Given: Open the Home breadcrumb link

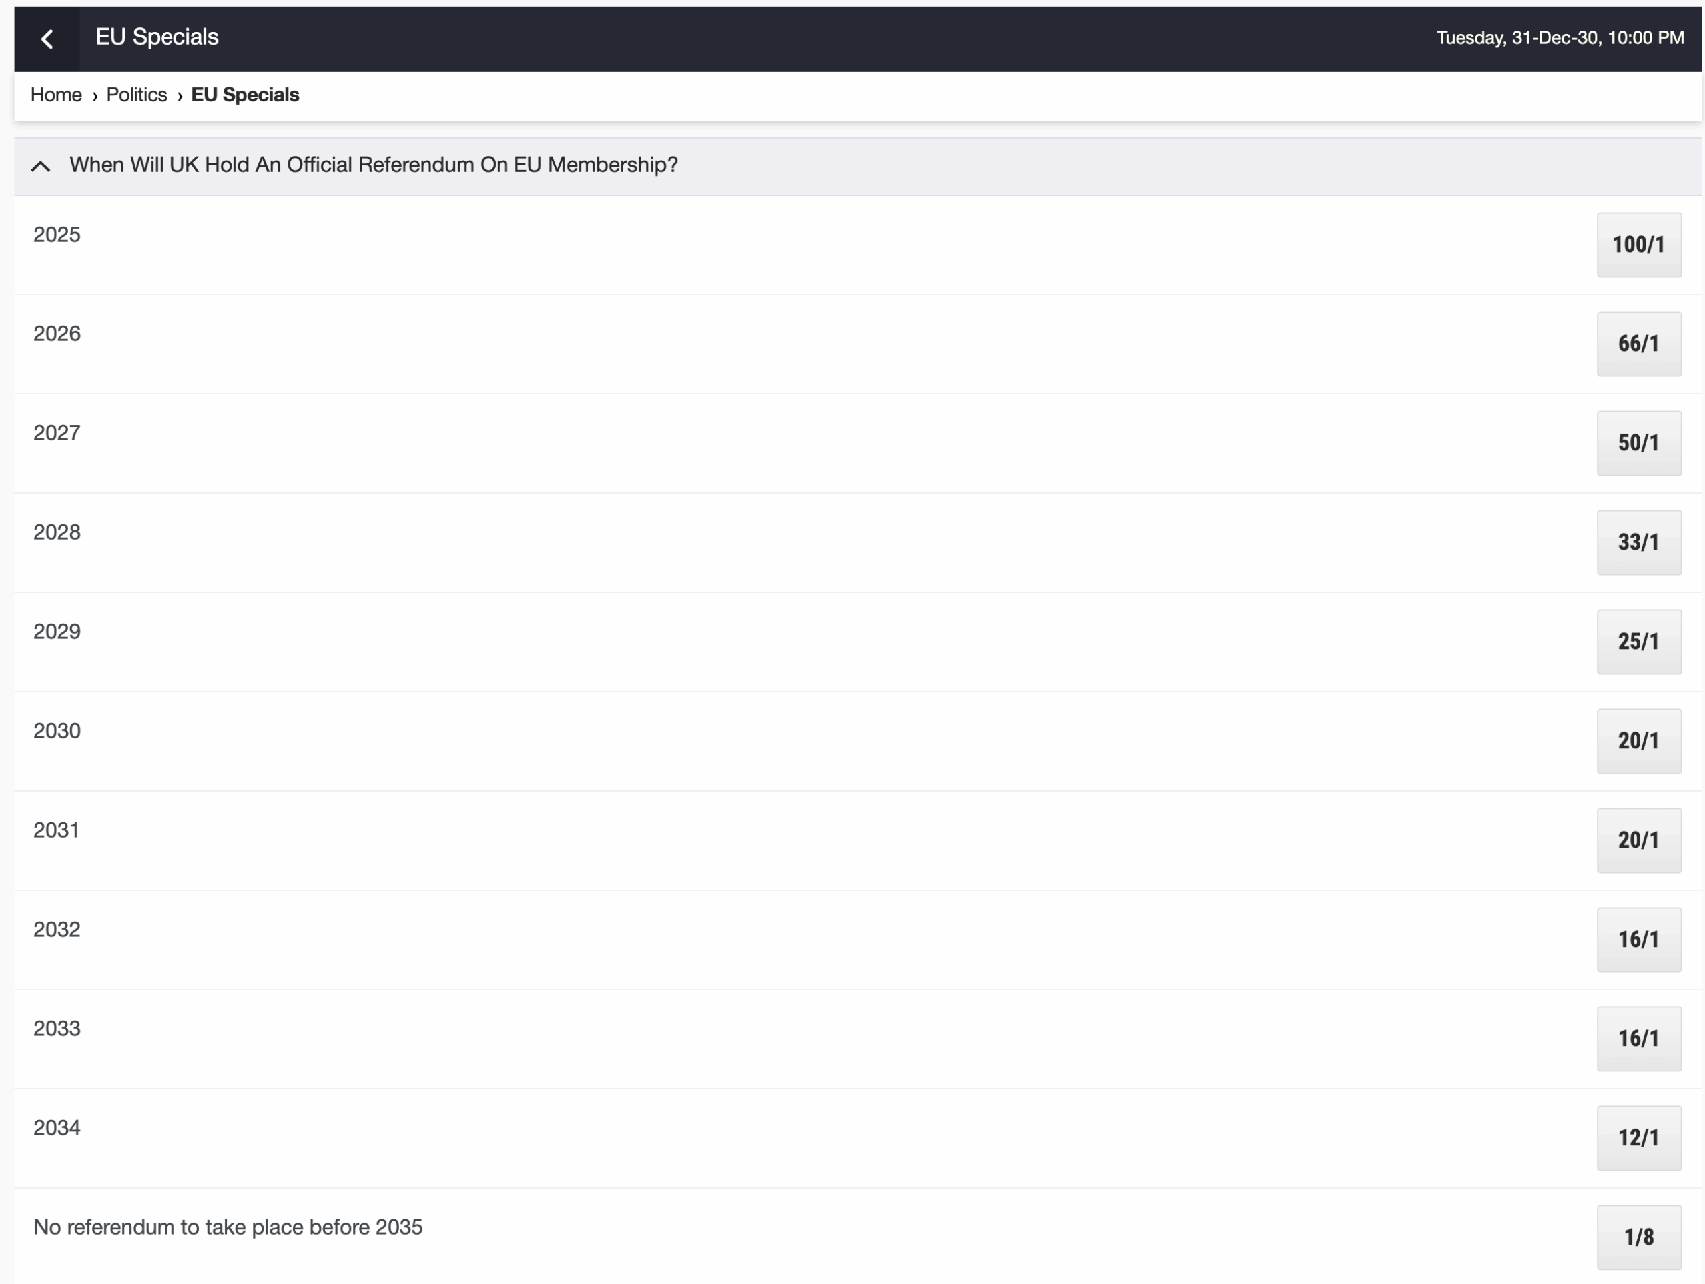Looking at the screenshot, I should [x=55, y=95].
